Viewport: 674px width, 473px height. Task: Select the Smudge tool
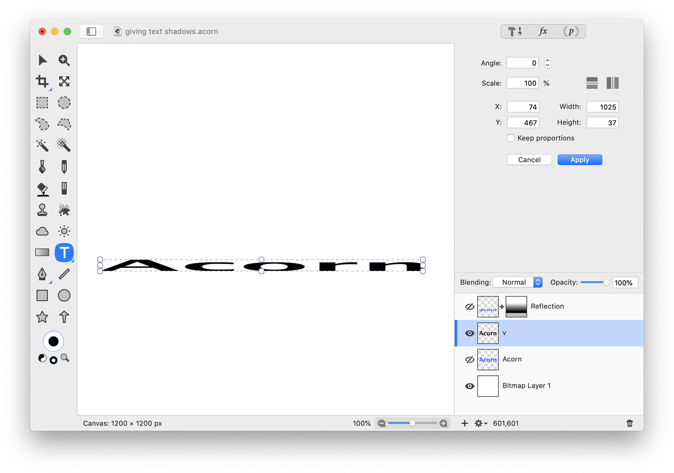(64, 210)
